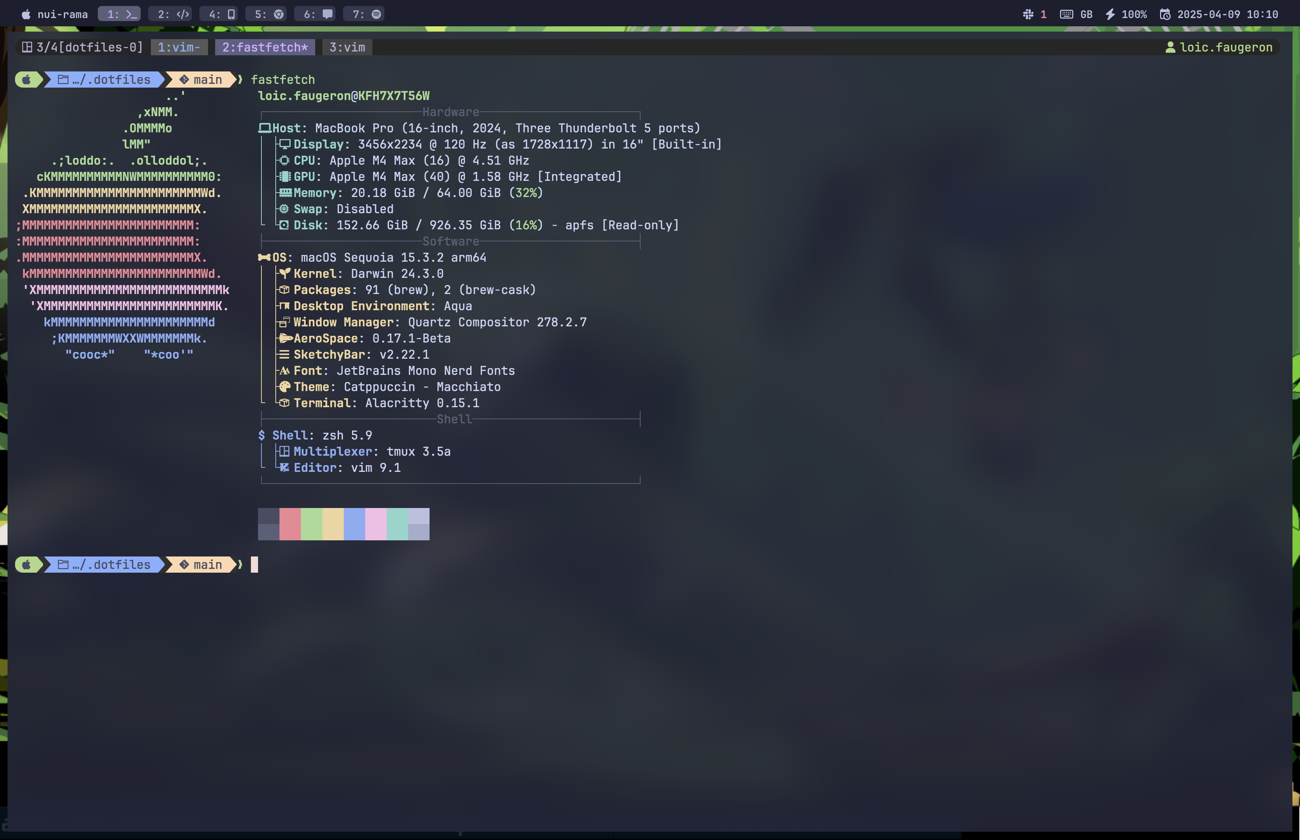Viewport: 1300px width, 840px height.
Task: Click the OS: macOS Sequoia 15.3.2 line
Action: pos(372,258)
